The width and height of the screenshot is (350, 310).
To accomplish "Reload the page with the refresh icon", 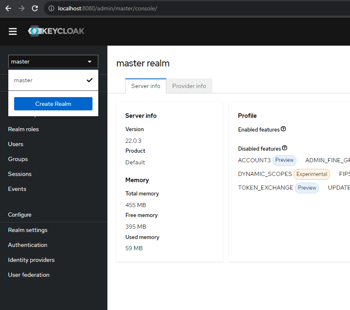I will pos(34,8).
